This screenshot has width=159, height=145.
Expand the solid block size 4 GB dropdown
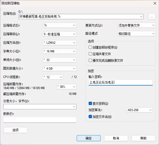coord(60,68)
